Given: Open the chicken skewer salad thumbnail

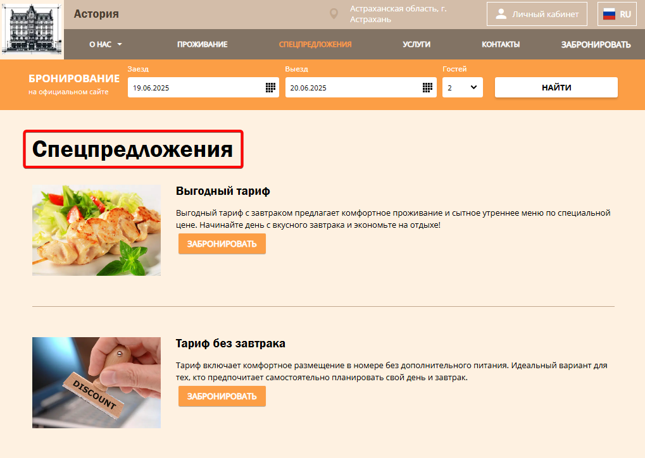Looking at the screenshot, I should click(97, 230).
